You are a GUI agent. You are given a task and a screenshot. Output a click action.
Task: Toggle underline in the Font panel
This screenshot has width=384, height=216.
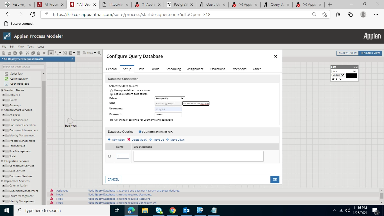click(340, 79)
